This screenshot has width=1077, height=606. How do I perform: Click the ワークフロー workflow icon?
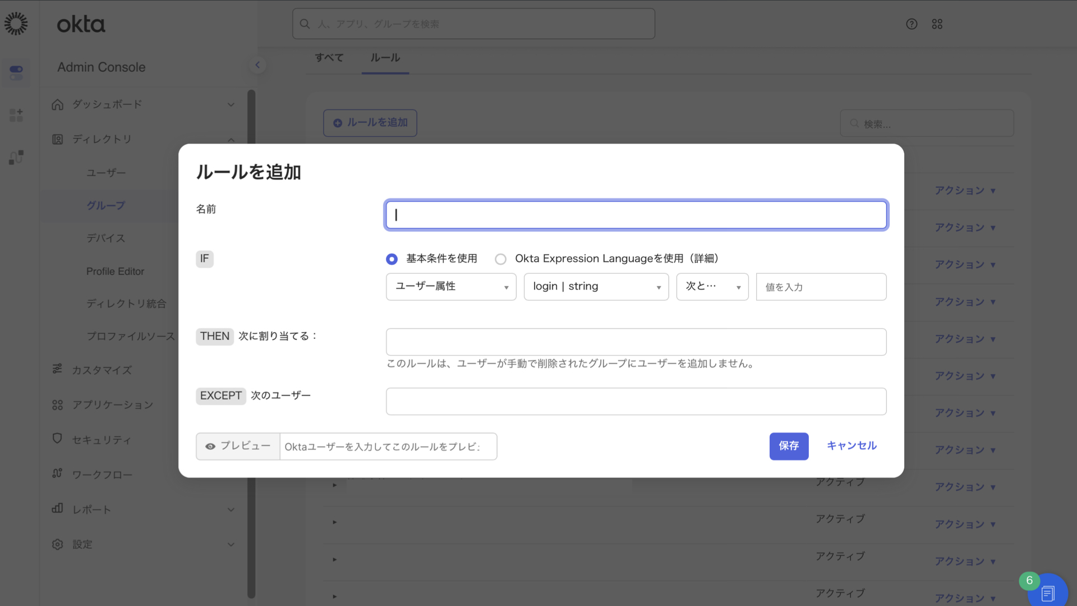point(57,474)
